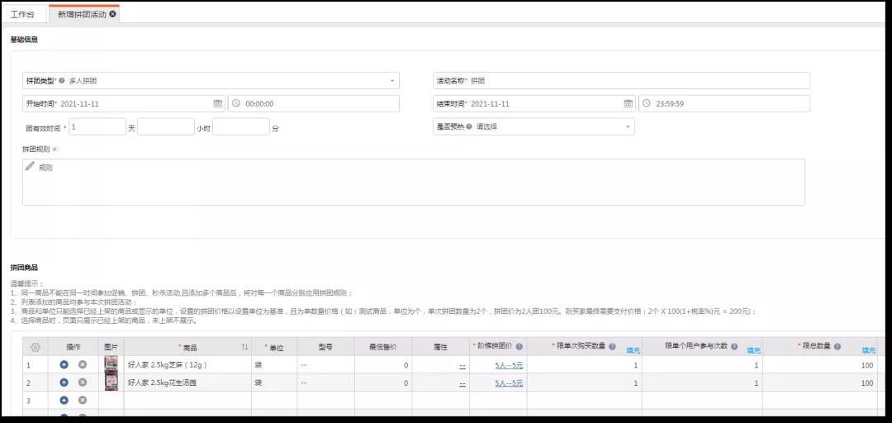The image size is (892, 423).
Task: Open the 5人--5元 link in row 1
Action: pos(509,365)
